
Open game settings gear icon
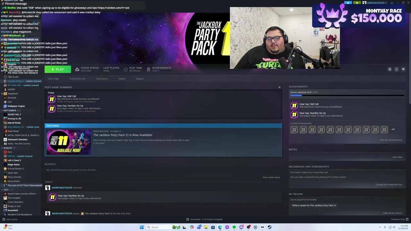click(390, 69)
